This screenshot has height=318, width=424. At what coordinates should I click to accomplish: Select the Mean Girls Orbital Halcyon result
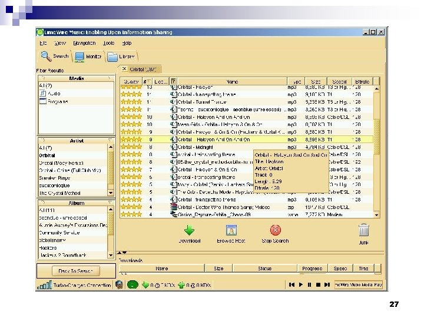[x=247, y=124]
